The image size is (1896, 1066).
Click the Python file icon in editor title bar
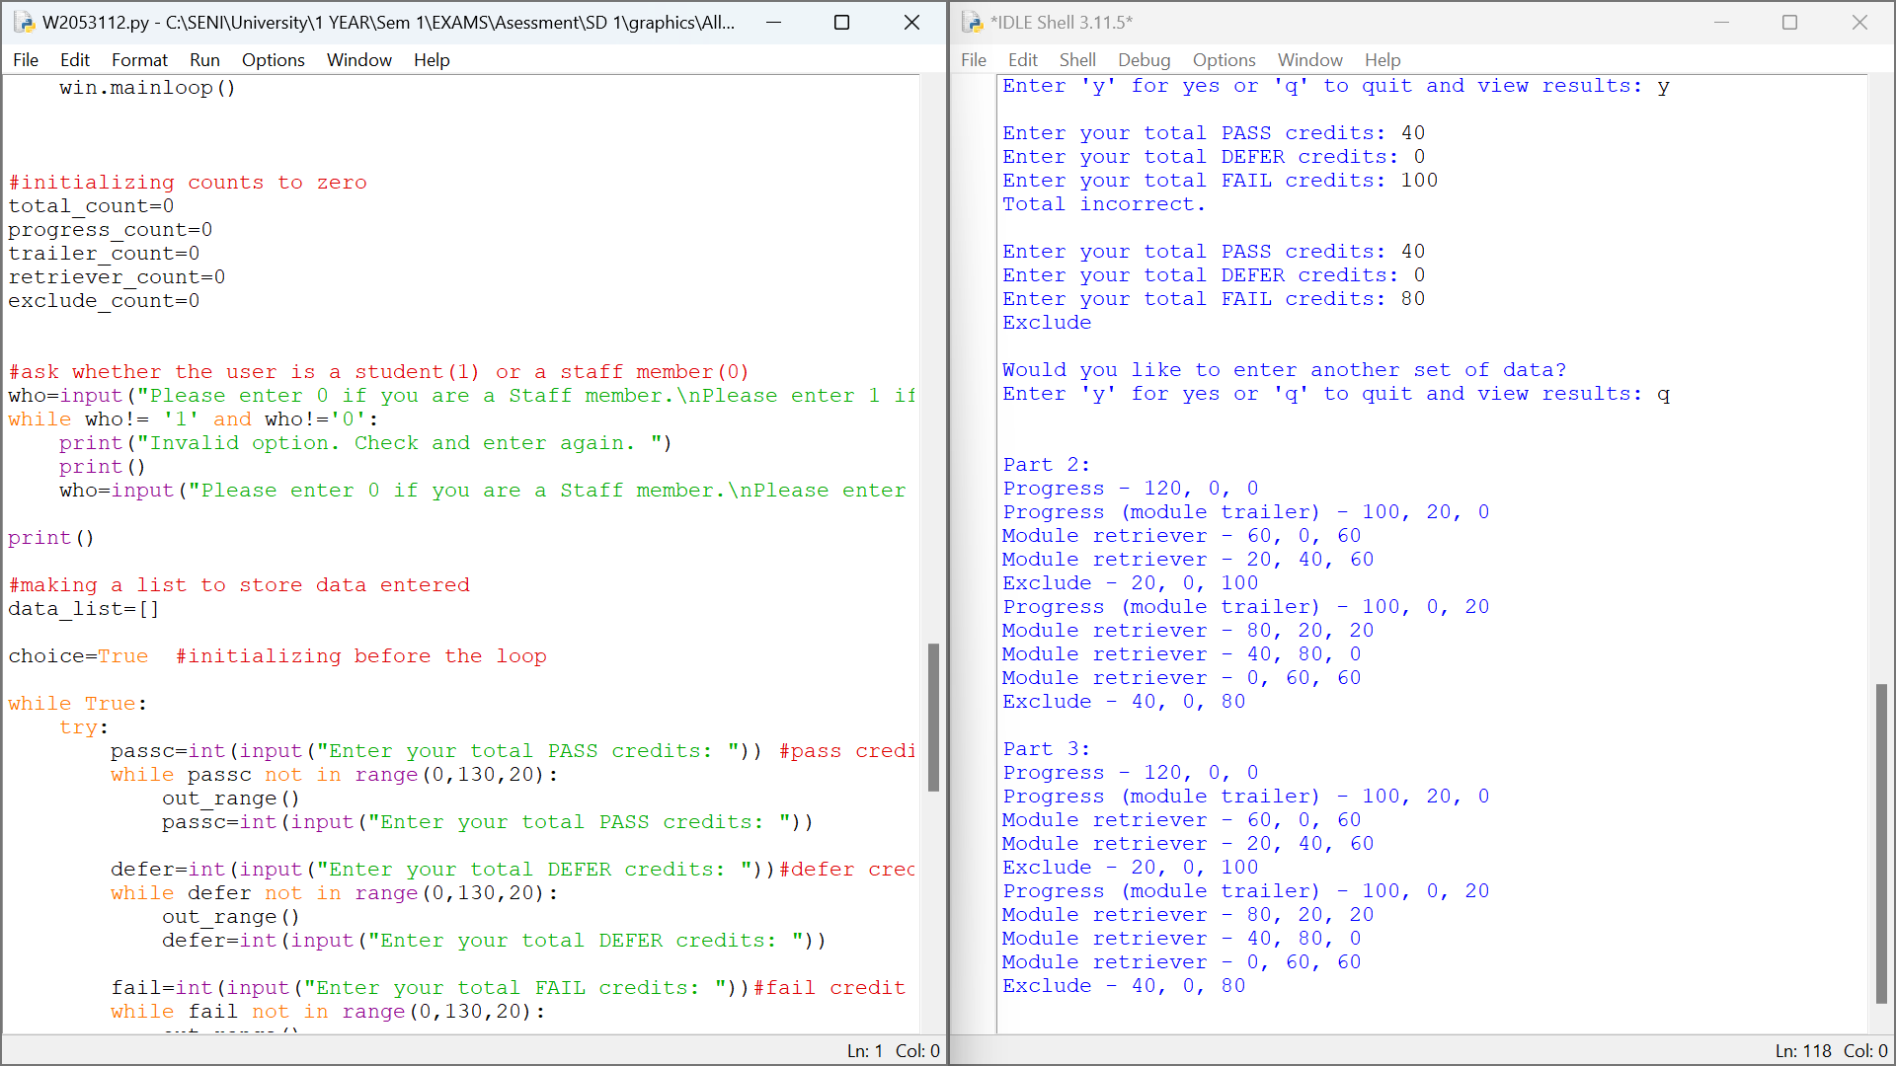point(24,22)
